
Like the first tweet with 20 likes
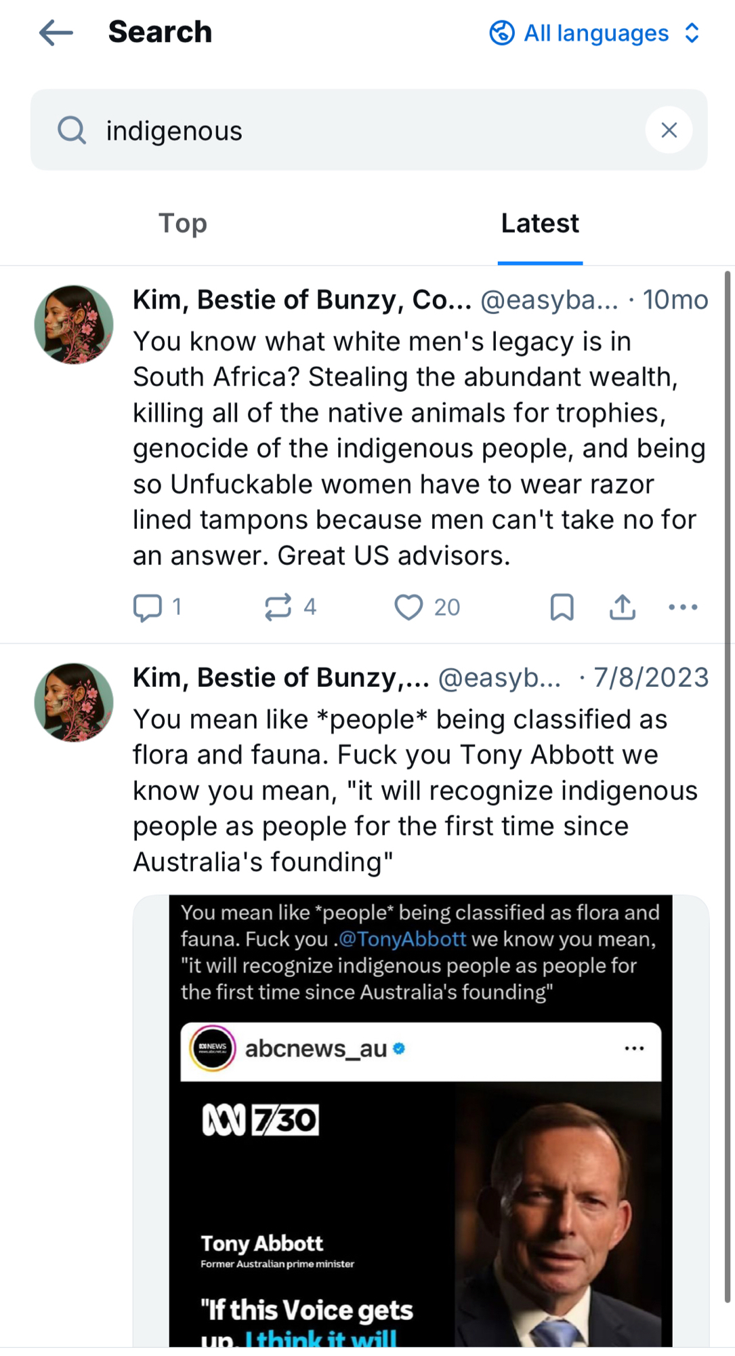click(408, 607)
